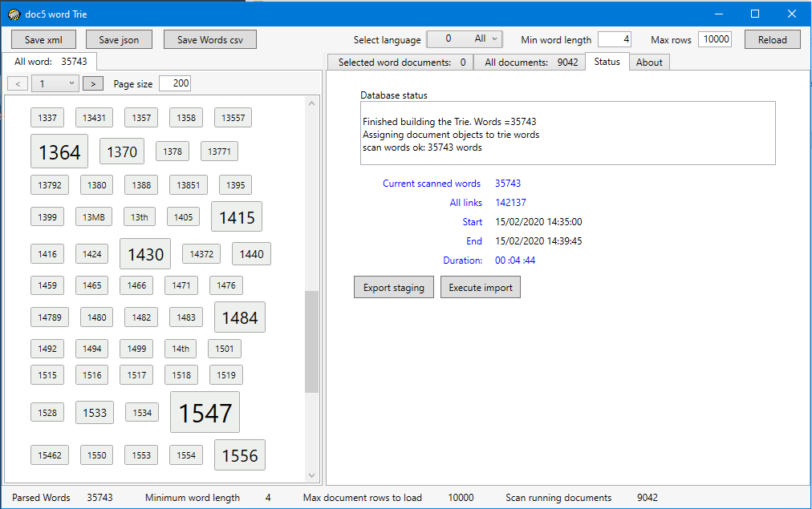Click the Min word length field
This screenshot has width=812, height=509.
614,39
